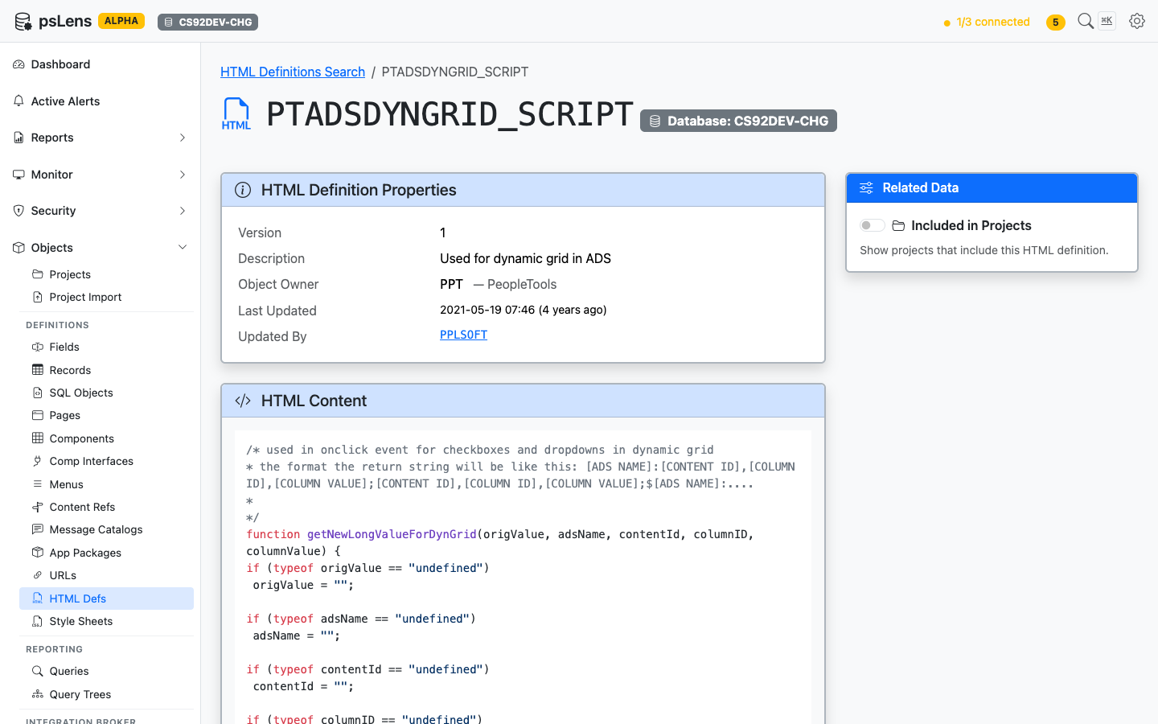Click the Objects cube icon
The height and width of the screenshot is (724, 1158).
click(18, 248)
